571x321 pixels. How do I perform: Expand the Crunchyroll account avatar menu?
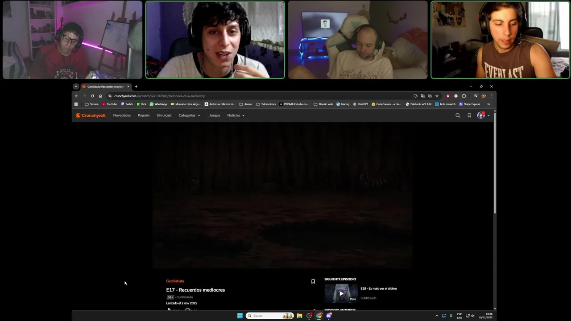(x=483, y=115)
